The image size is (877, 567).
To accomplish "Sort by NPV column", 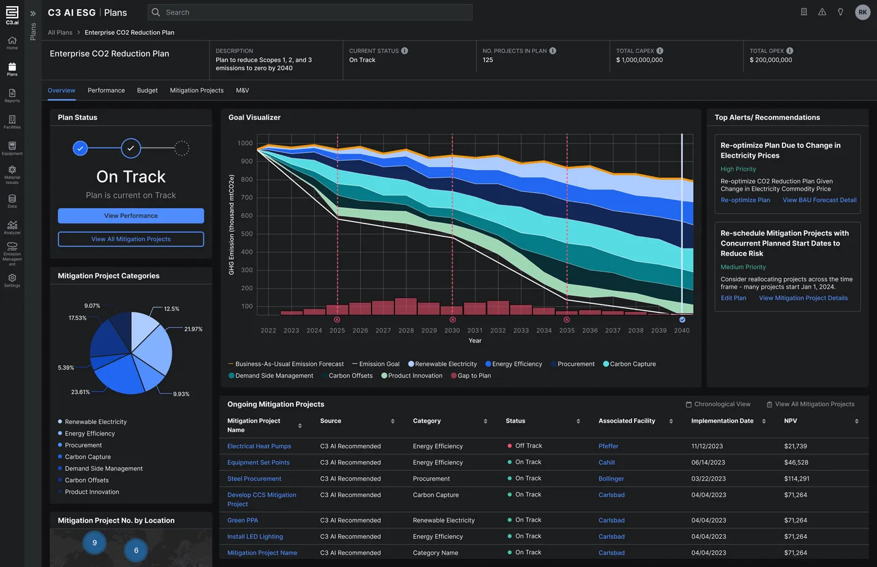I will pyautogui.click(x=856, y=421).
